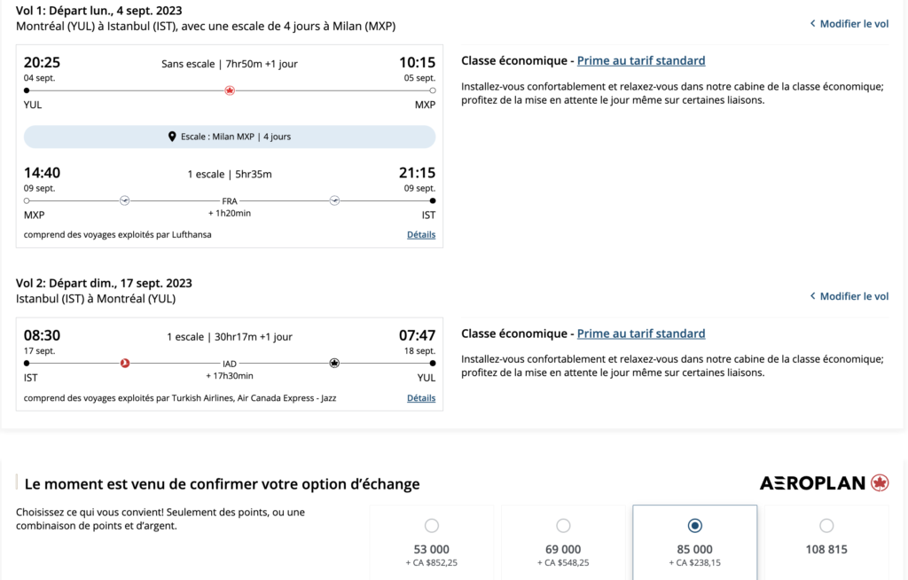Screen dimensions: 908x580
Task: Click the Turkish Airlines icon on IST-IAD segment
Action: pyautogui.click(x=125, y=363)
